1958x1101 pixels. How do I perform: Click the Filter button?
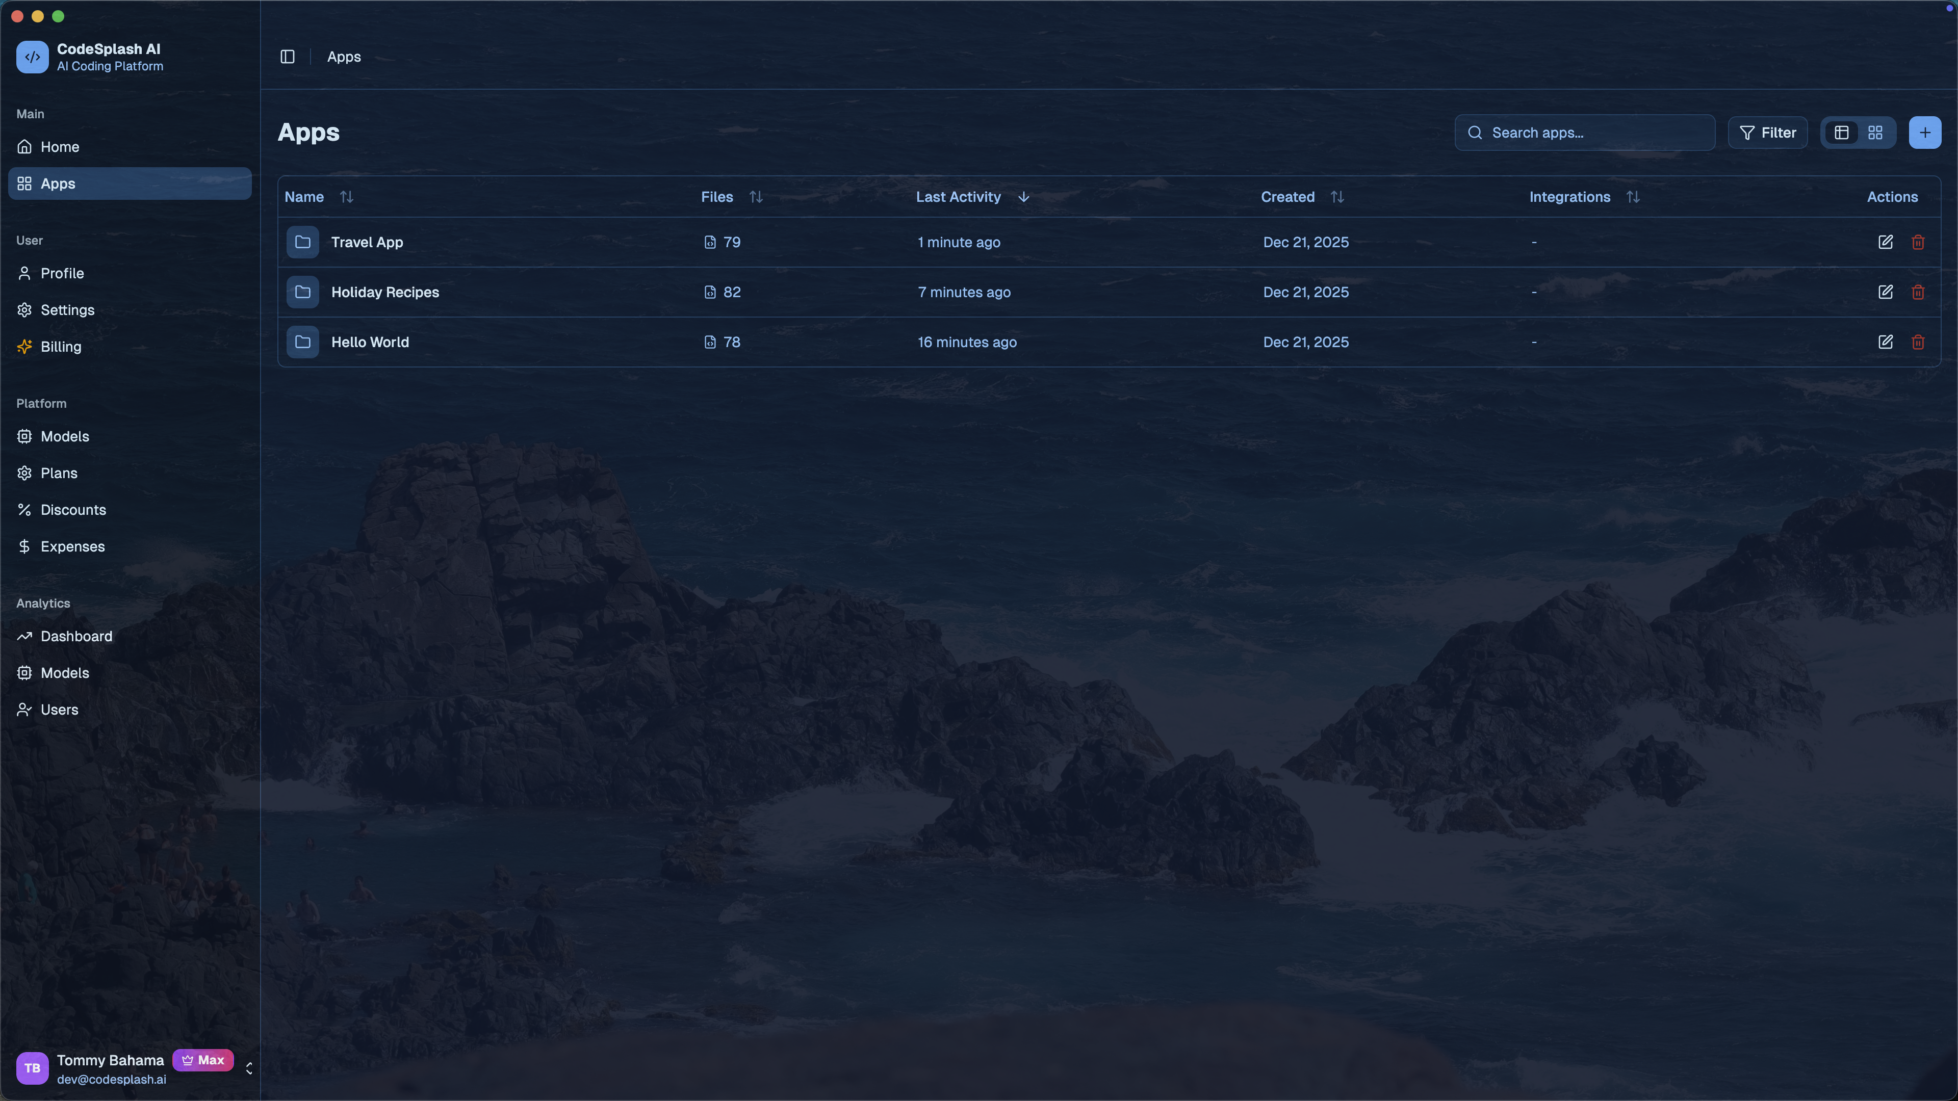(1768, 132)
